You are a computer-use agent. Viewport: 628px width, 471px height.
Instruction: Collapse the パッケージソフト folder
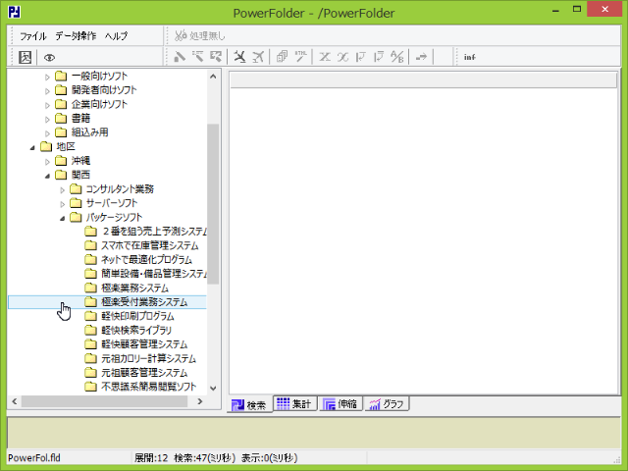click(62, 218)
